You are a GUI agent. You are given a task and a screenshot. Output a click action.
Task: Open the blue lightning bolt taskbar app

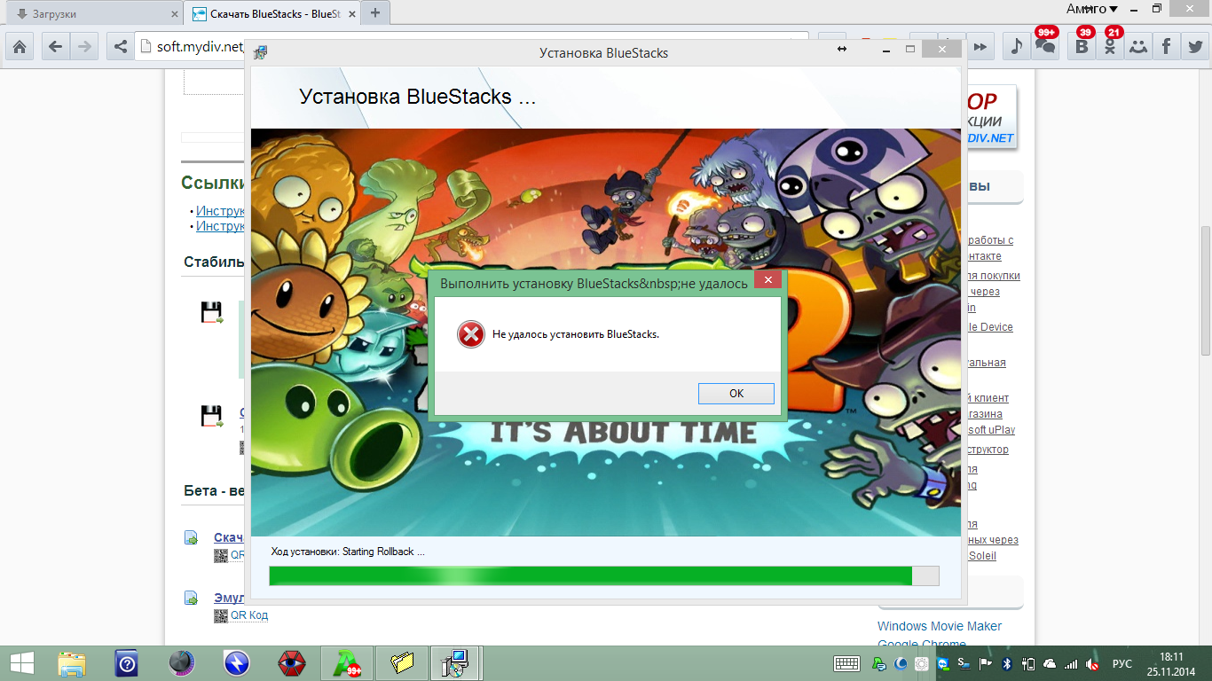point(236,662)
